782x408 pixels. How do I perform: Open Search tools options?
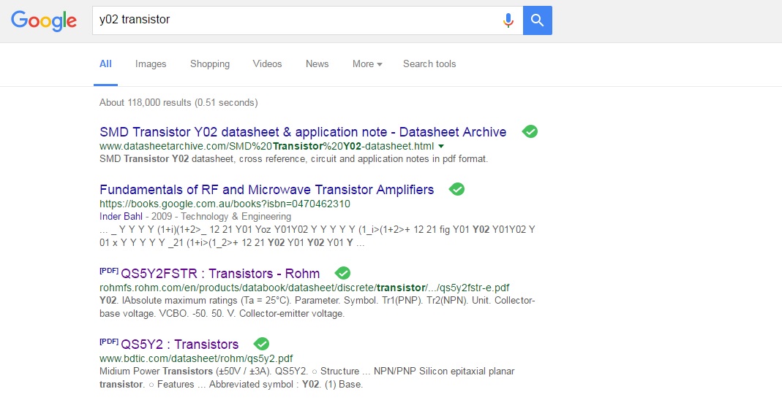[x=429, y=64]
